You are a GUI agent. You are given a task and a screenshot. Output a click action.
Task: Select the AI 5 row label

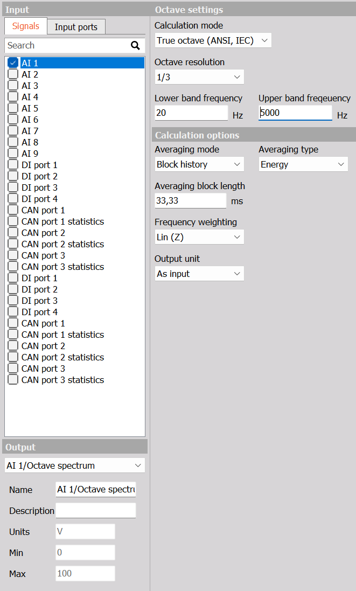[x=30, y=108]
